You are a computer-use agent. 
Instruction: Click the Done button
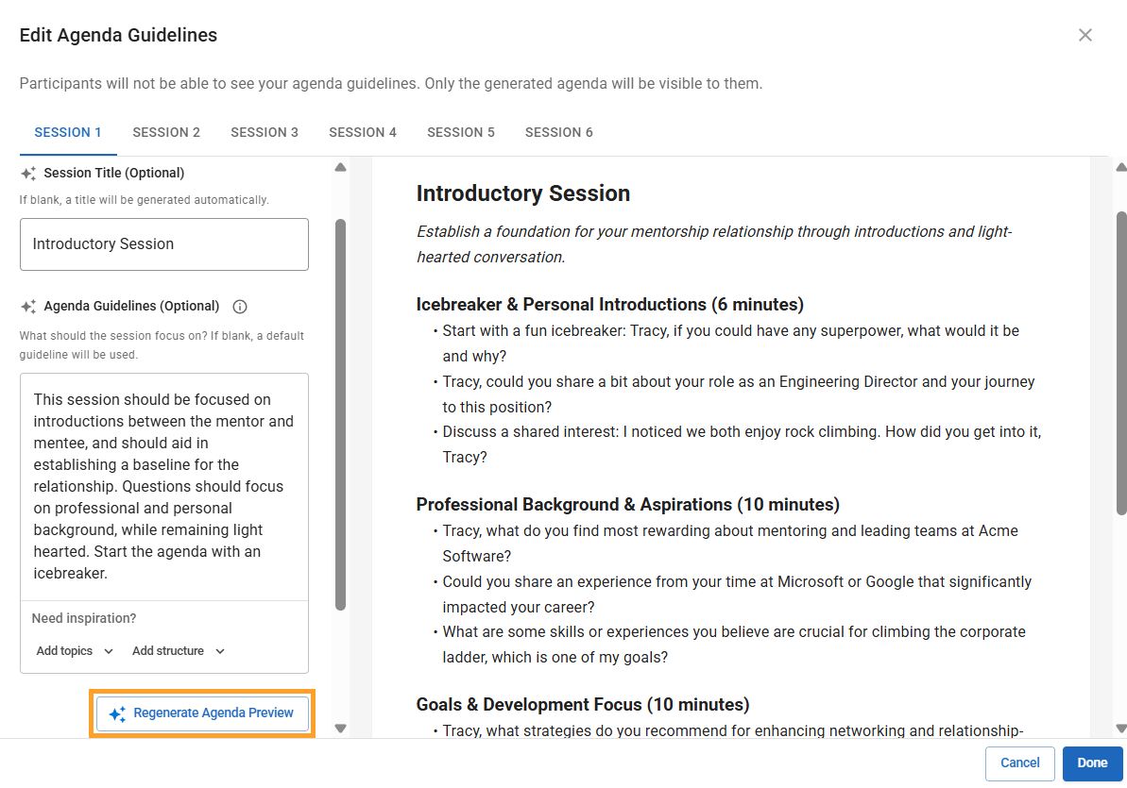click(x=1092, y=763)
